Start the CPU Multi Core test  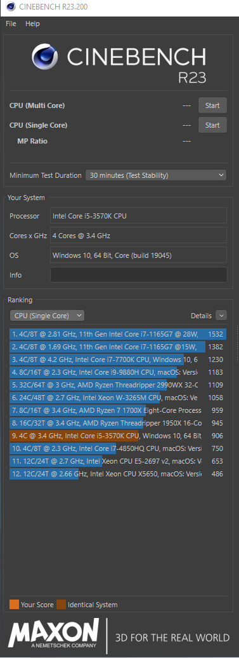coord(212,105)
